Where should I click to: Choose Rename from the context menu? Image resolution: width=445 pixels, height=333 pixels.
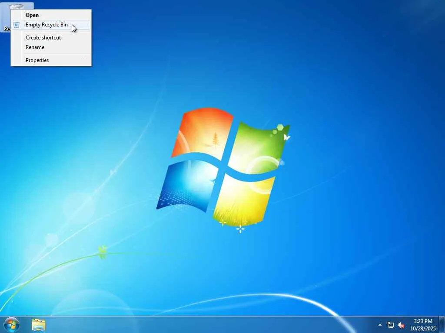(51, 47)
